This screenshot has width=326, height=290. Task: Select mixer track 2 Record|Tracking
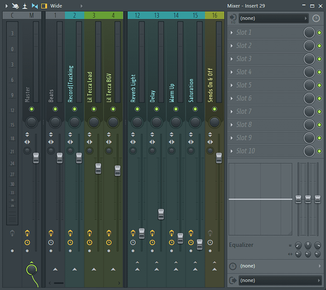(x=74, y=15)
